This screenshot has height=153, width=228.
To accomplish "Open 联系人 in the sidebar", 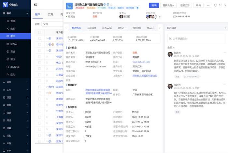I will pyautogui.click(x=14, y=44).
